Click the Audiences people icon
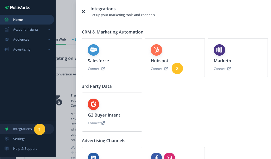 [7, 39]
